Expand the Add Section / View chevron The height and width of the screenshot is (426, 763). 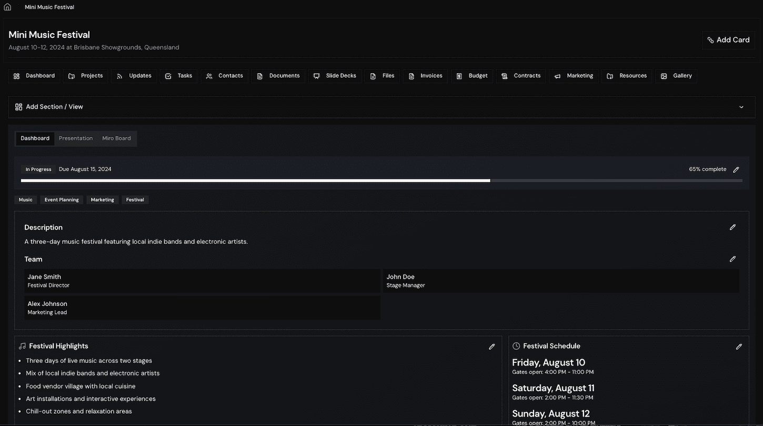[x=741, y=107]
